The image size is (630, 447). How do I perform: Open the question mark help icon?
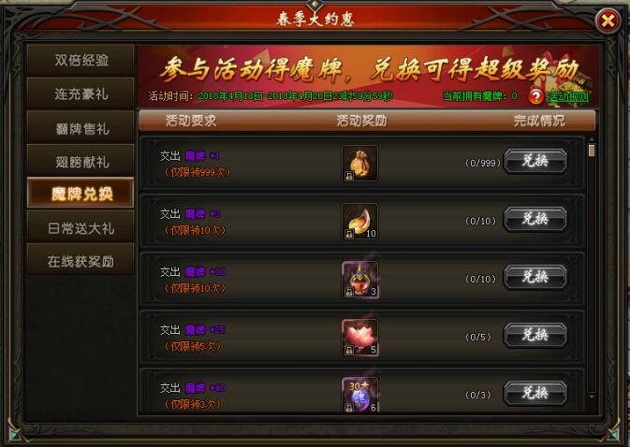click(x=535, y=96)
